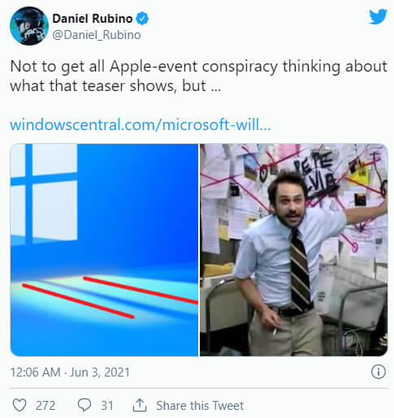View the Windows teaser image
The image size is (394, 418).
click(x=104, y=250)
